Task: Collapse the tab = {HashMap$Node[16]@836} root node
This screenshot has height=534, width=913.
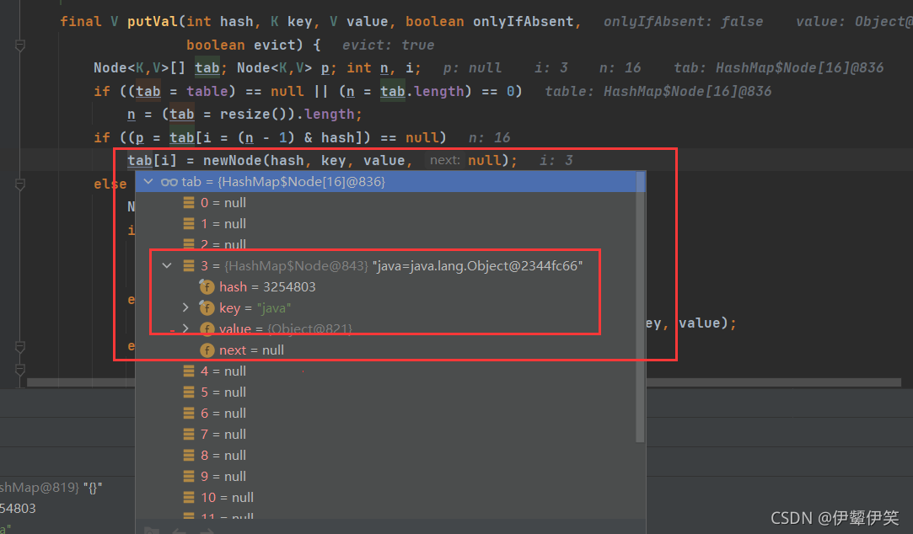Action: point(148,181)
